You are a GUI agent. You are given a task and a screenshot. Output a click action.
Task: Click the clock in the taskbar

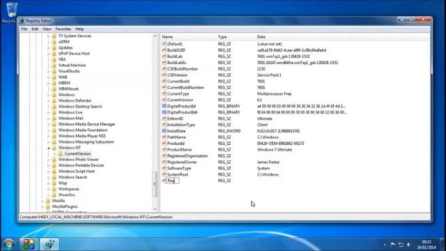(x=426, y=245)
